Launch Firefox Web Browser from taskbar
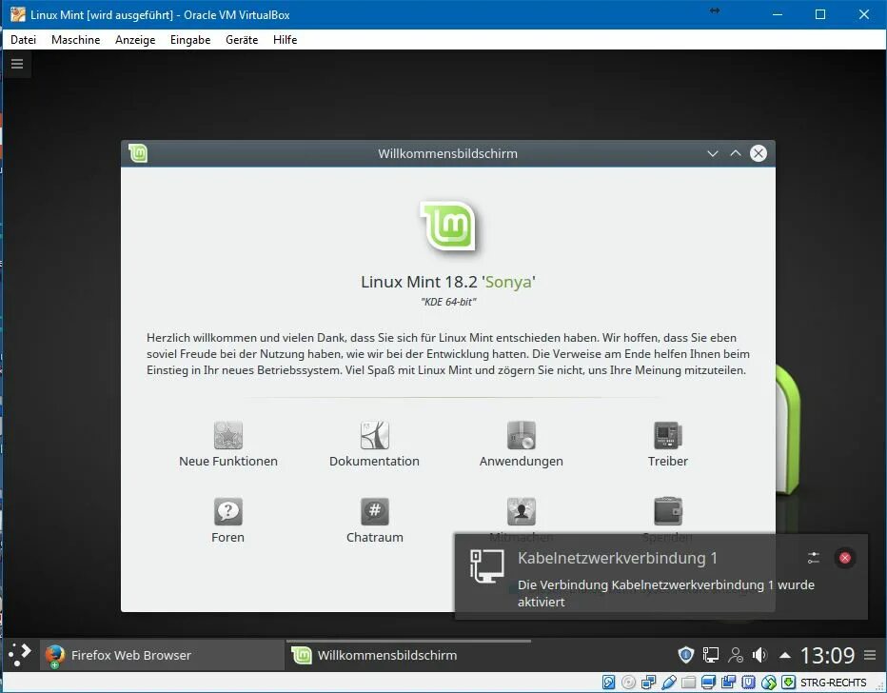This screenshot has height=693, width=887. (x=163, y=655)
